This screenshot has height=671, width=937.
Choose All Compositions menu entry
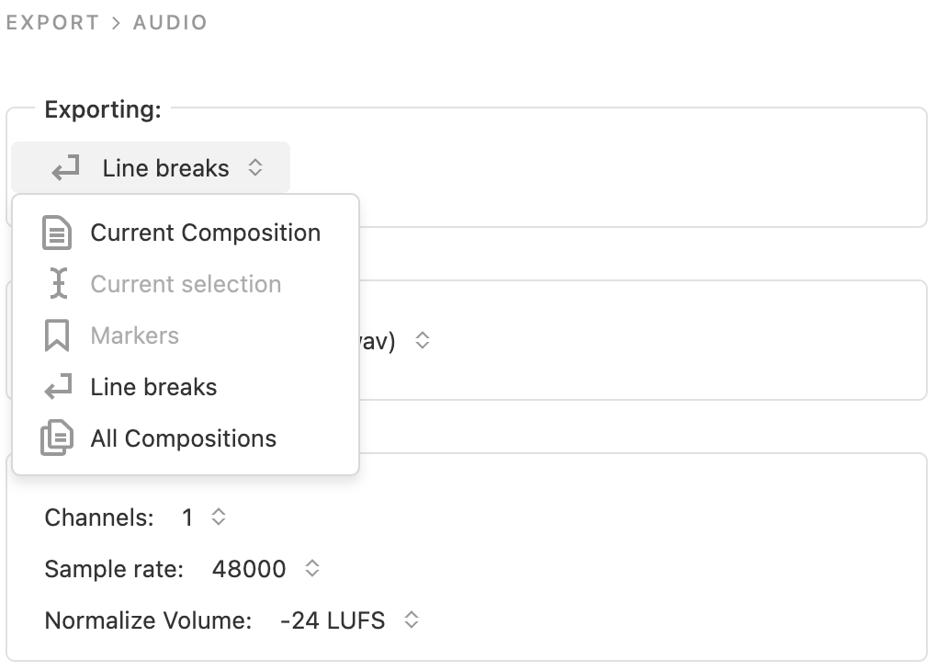pos(186,438)
